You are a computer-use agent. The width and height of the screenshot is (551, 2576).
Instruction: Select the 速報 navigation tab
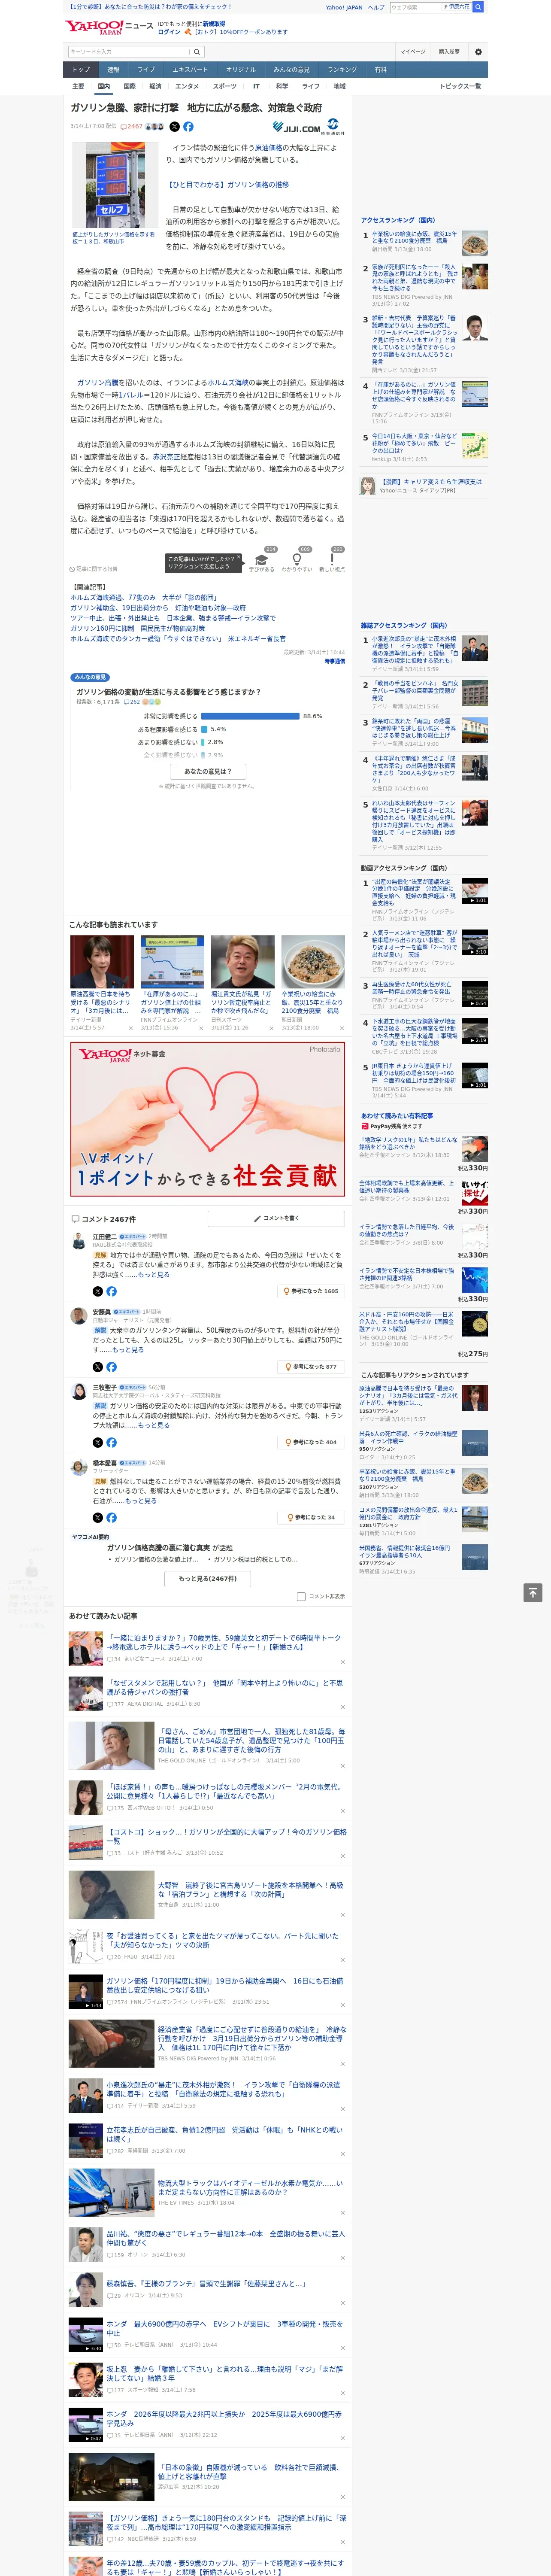[x=113, y=69]
